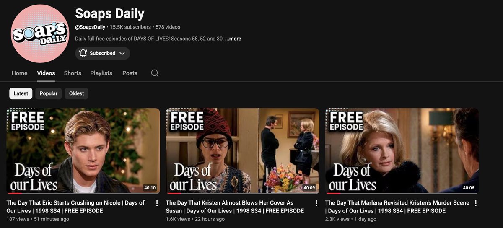Switch to the Home tab
Screen dimensions: 503x228
(20, 73)
